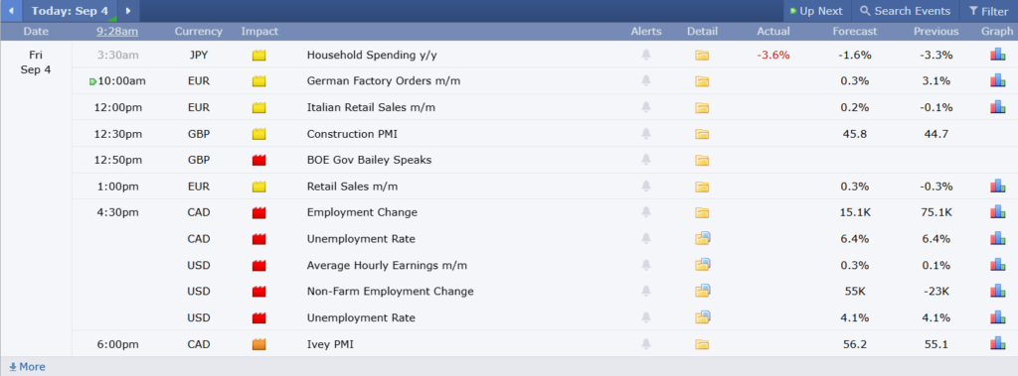Open the Filter menu
Image resolution: width=1018 pixels, height=376 pixels.
point(989,11)
